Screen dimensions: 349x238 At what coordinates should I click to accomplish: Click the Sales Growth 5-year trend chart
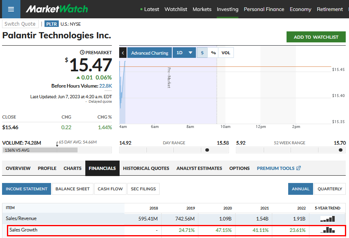pyautogui.click(x=327, y=230)
